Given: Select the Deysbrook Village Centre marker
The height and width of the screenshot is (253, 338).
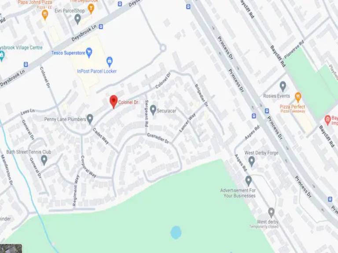Looking at the screenshot, I should tap(2, 56).
